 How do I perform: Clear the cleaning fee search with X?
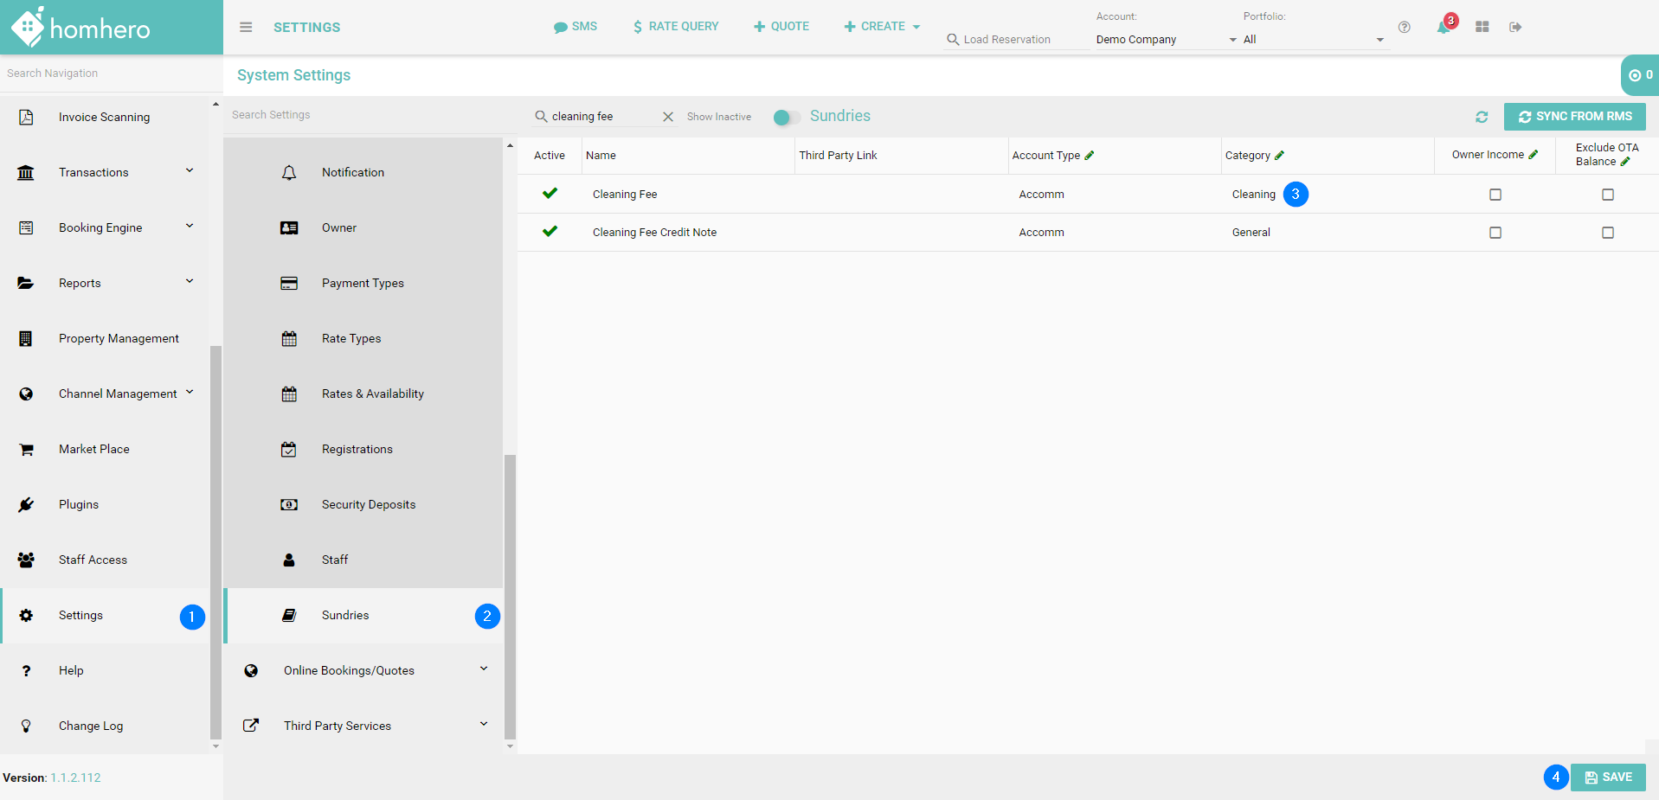pyautogui.click(x=668, y=117)
